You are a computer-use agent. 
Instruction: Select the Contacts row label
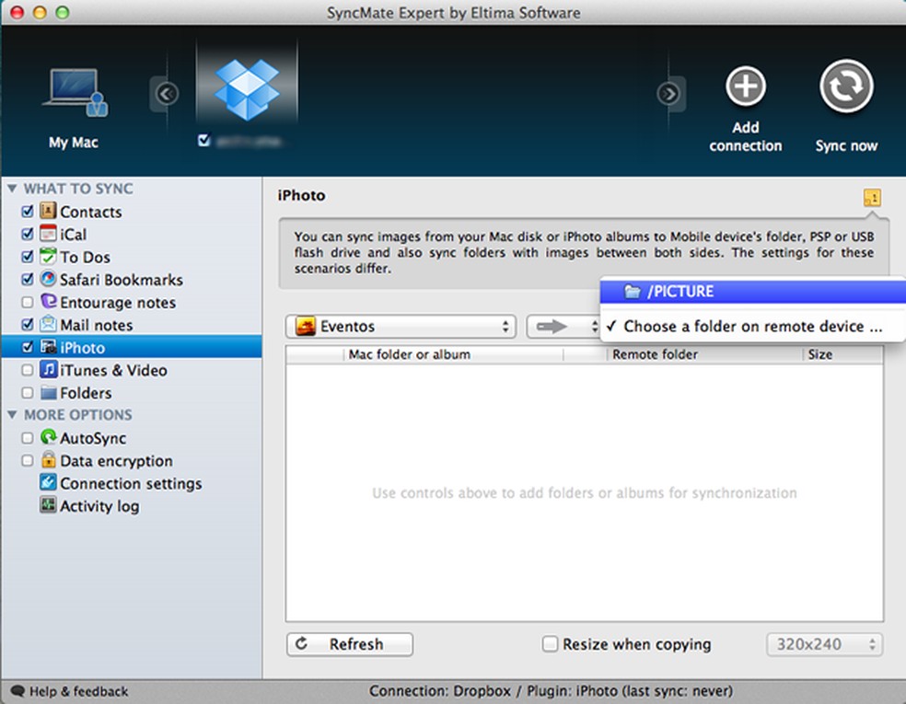point(91,212)
